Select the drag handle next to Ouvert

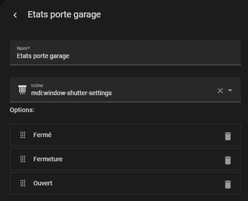[23, 183]
